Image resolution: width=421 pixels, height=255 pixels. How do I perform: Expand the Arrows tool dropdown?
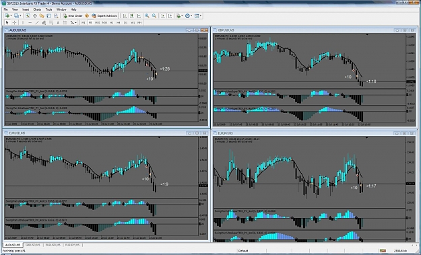tap(75, 22)
